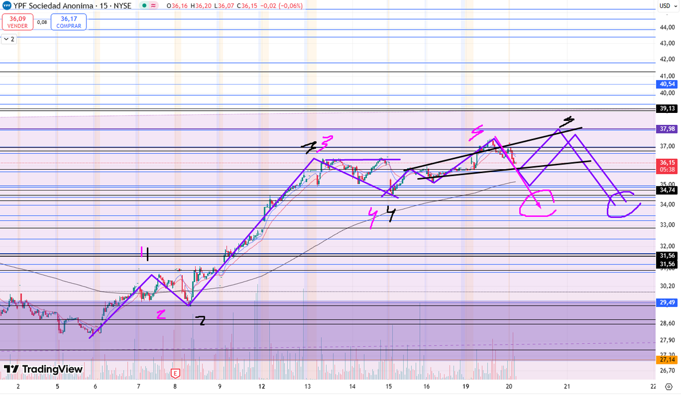
Task: Click date 15 on the time axis
Action: [389, 386]
